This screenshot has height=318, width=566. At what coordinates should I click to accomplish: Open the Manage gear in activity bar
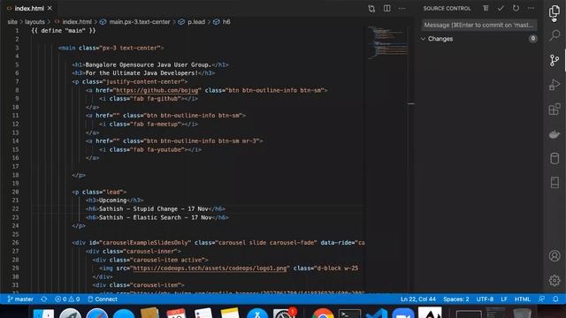click(x=555, y=280)
